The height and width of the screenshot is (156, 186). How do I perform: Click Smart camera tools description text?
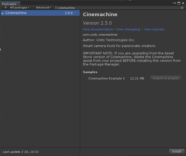(119, 46)
